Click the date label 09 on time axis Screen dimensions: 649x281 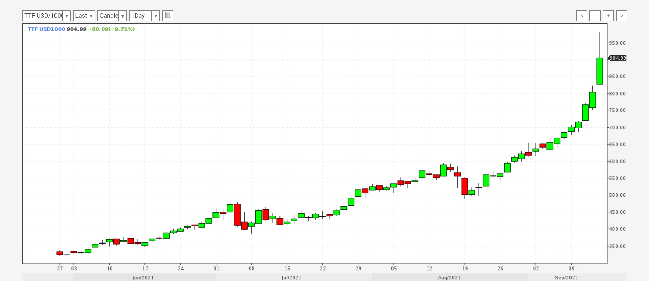tap(572, 269)
